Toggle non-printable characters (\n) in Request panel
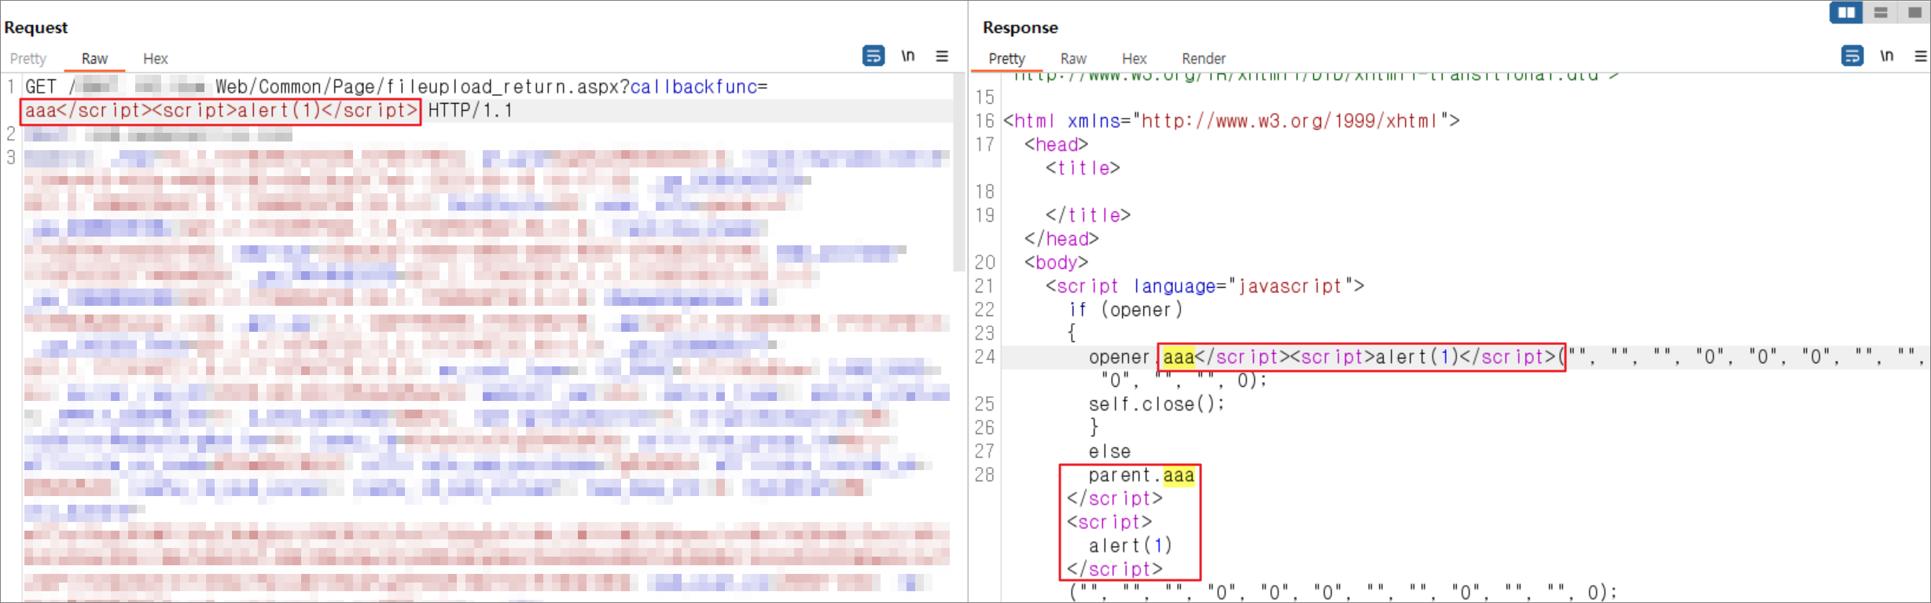 tap(908, 56)
